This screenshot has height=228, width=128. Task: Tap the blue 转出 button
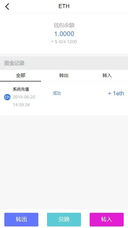click(x=21, y=219)
